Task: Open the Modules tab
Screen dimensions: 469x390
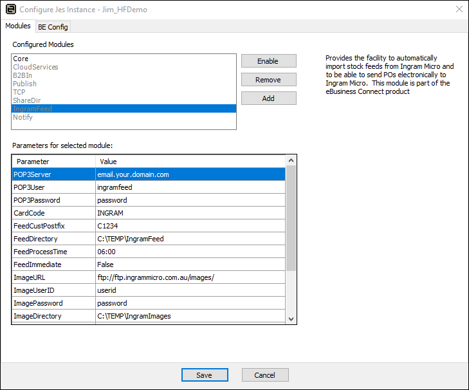Action: pyautogui.click(x=18, y=26)
